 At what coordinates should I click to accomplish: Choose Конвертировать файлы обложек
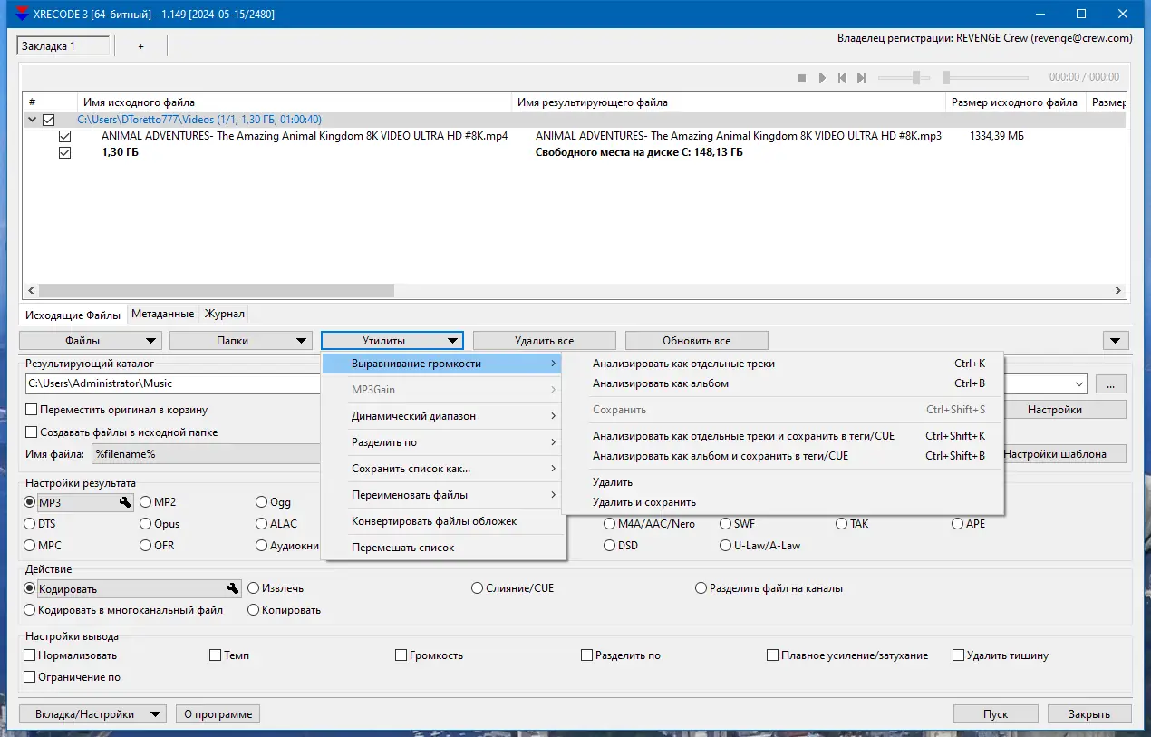444,521
